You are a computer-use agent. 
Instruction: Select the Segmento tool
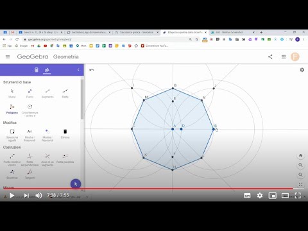click(x=47, y=93)
